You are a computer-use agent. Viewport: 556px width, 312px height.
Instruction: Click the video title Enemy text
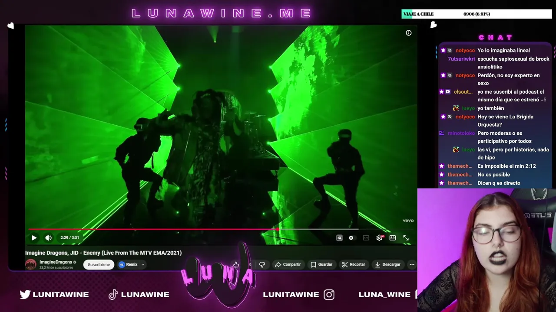coord(103,253)
